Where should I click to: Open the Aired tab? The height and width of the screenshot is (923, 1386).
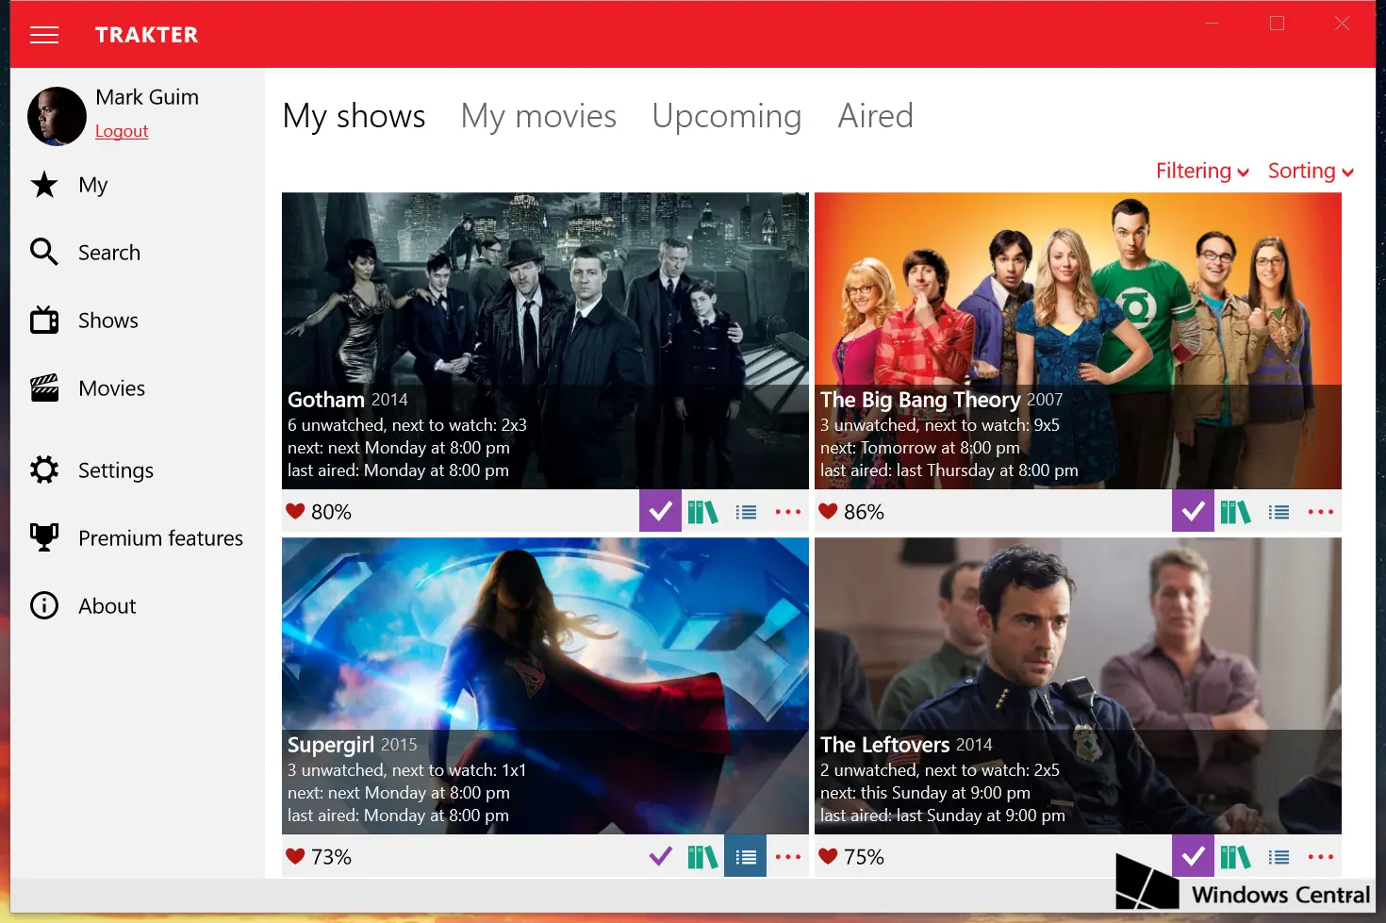tap(876, 116)
